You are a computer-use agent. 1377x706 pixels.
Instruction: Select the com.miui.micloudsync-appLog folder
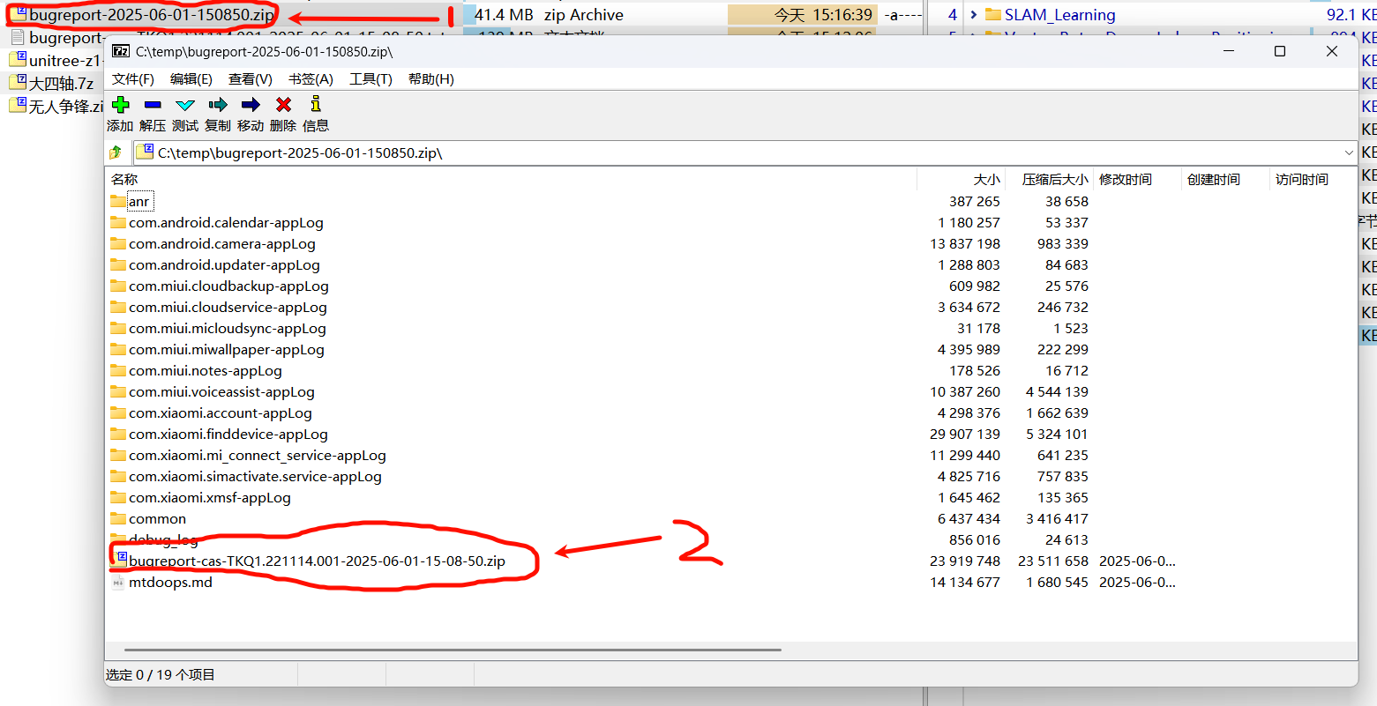point(228,329)
